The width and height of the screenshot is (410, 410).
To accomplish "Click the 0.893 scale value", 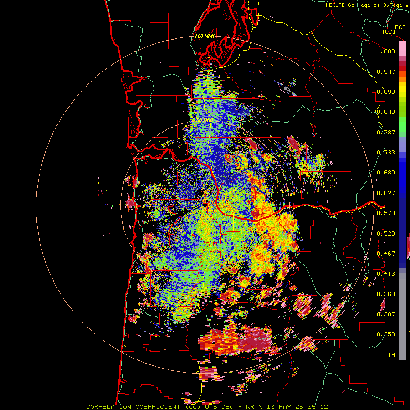I will (x=386, y=92).
